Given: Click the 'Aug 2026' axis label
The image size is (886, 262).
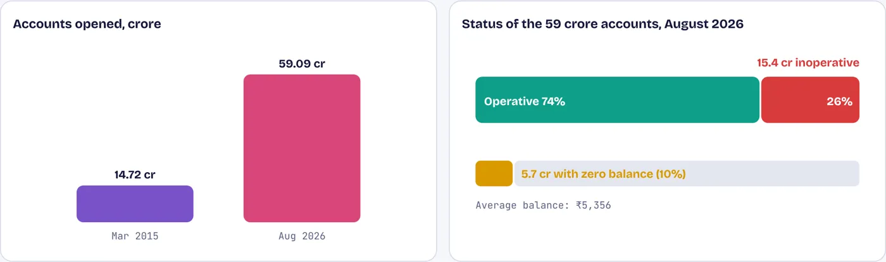Looking at the screenshot, I should (x=302, y=236).
